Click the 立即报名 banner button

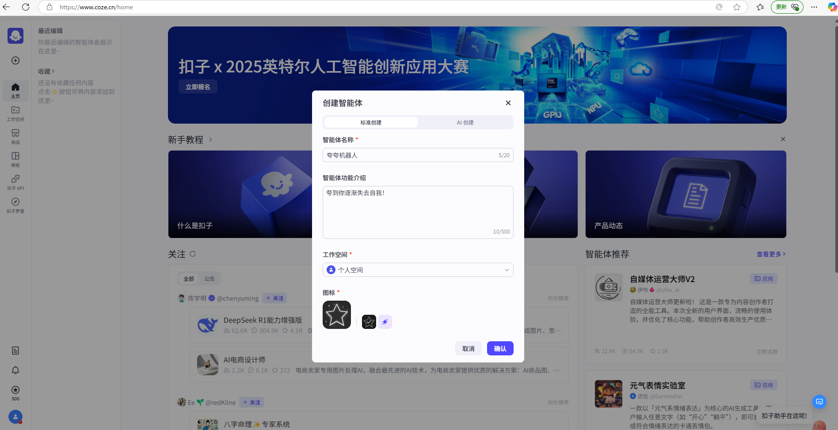tap(198, 87)
